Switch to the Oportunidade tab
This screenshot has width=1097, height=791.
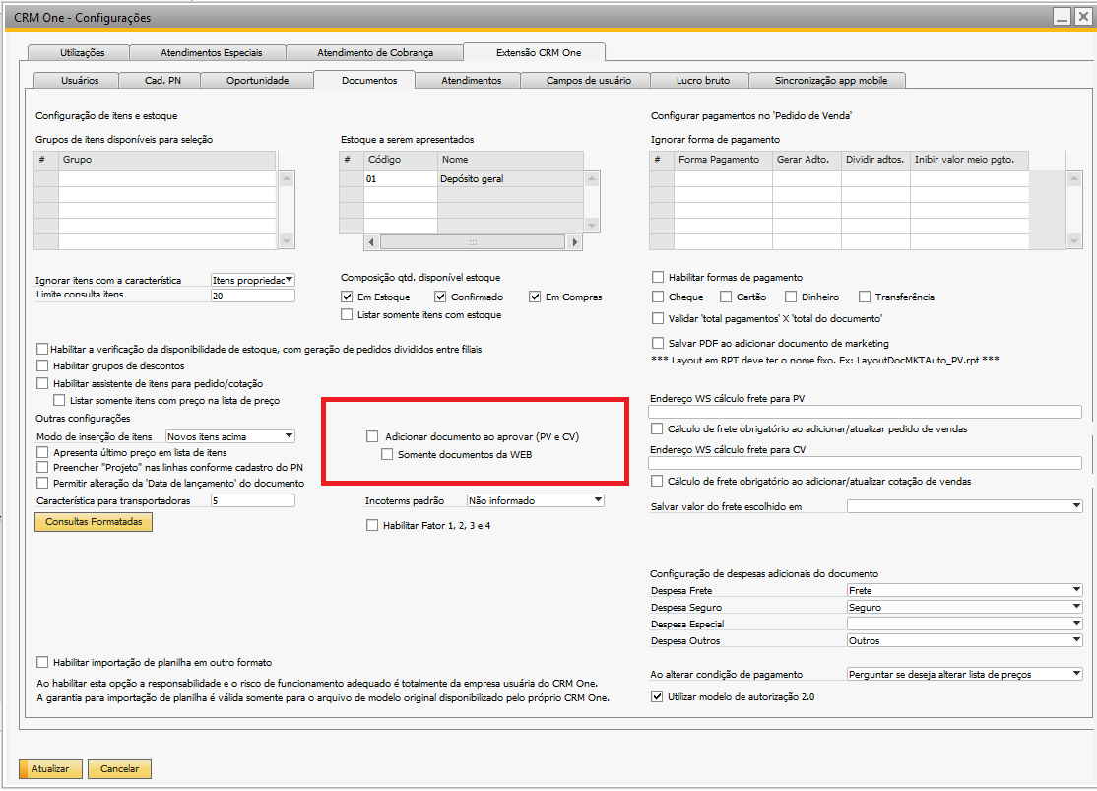(x=257, y=81)
